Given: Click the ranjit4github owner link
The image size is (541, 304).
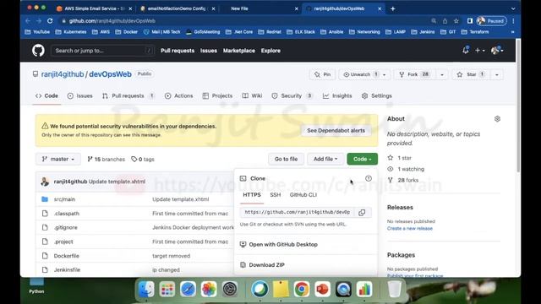Looking at the screenshot, I should point(63,74).
